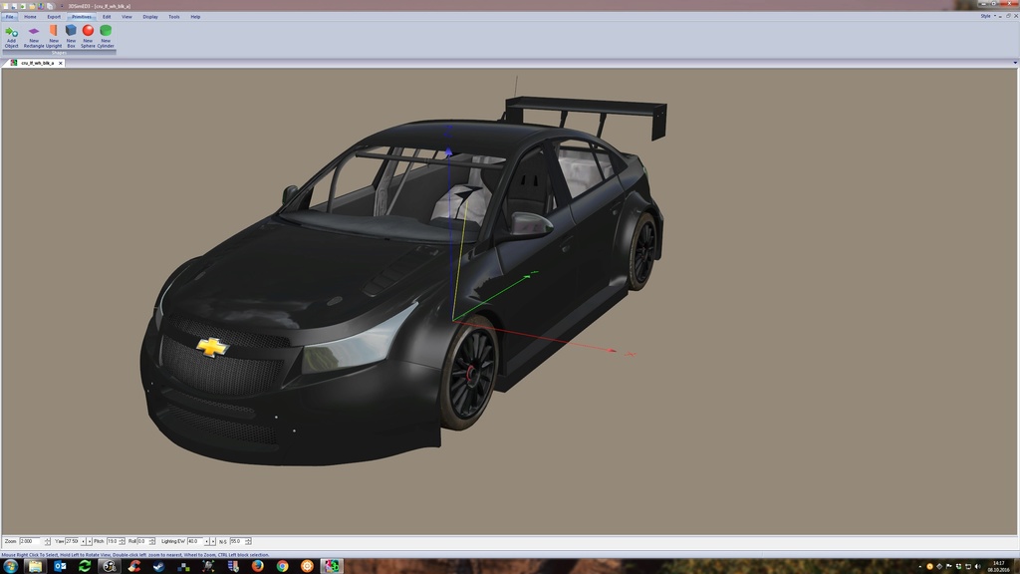
Task: Click the Zoom value field
Action: tap(31, 541)
